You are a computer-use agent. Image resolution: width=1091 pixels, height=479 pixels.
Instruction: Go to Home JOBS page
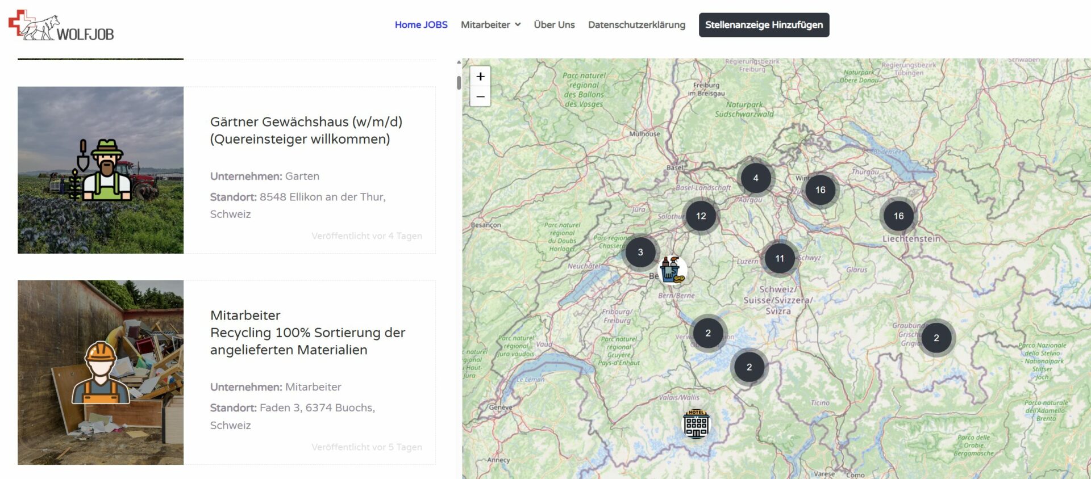[421, 25]
